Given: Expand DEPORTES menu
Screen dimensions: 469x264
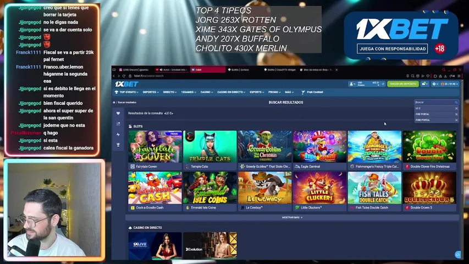Looking at the screenshot, I should (x=151, y=92).
